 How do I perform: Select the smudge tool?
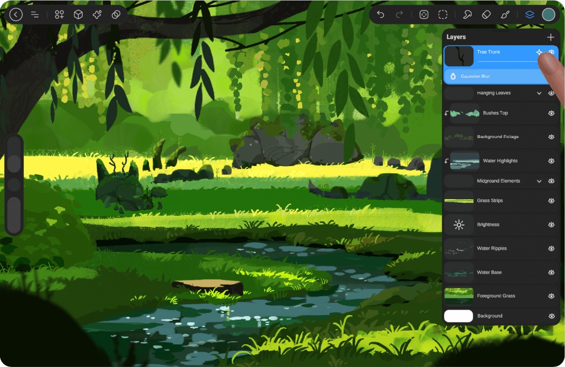467,15
